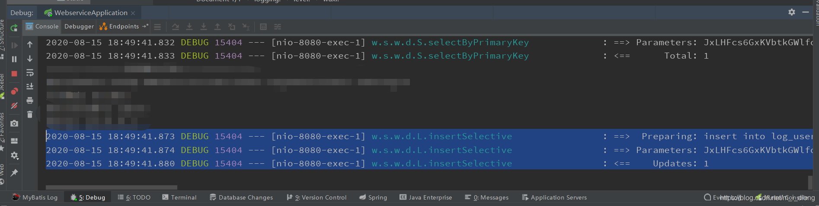Stop the debug session with red square
Viewport: 819px width, 206px height.
pyautogui.click(x=14, y=74)
